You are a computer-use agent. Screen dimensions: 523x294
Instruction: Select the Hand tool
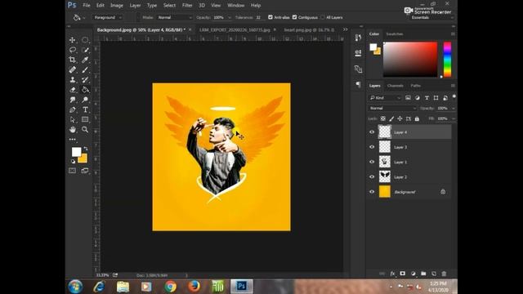point(73,130)
